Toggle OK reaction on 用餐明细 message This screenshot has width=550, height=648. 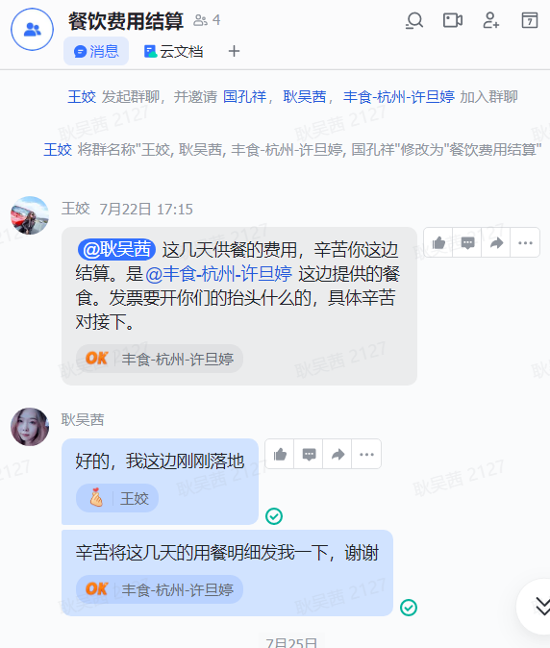pos(160,589)
